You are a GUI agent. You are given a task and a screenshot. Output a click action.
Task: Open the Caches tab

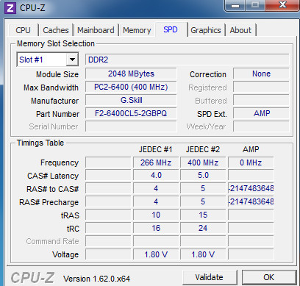point(56,30)
